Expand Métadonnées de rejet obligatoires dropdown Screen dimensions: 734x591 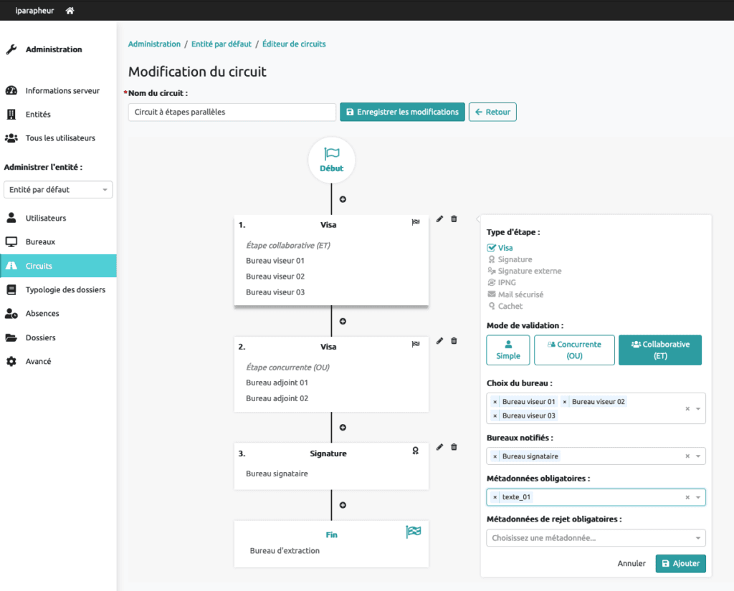coord(697,538)
